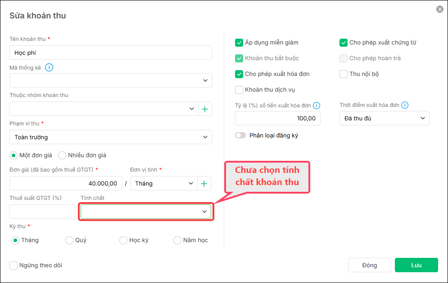
Task: Choose Học kỳ as kỳ thu
Action: (123, 240)
